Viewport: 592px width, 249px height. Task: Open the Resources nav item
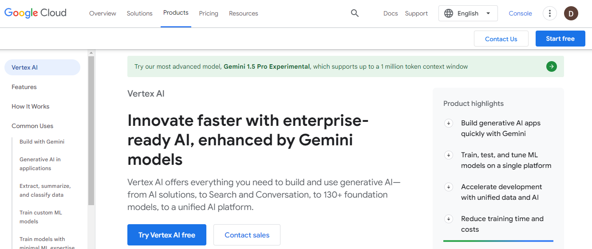click(x=243, y=13)
